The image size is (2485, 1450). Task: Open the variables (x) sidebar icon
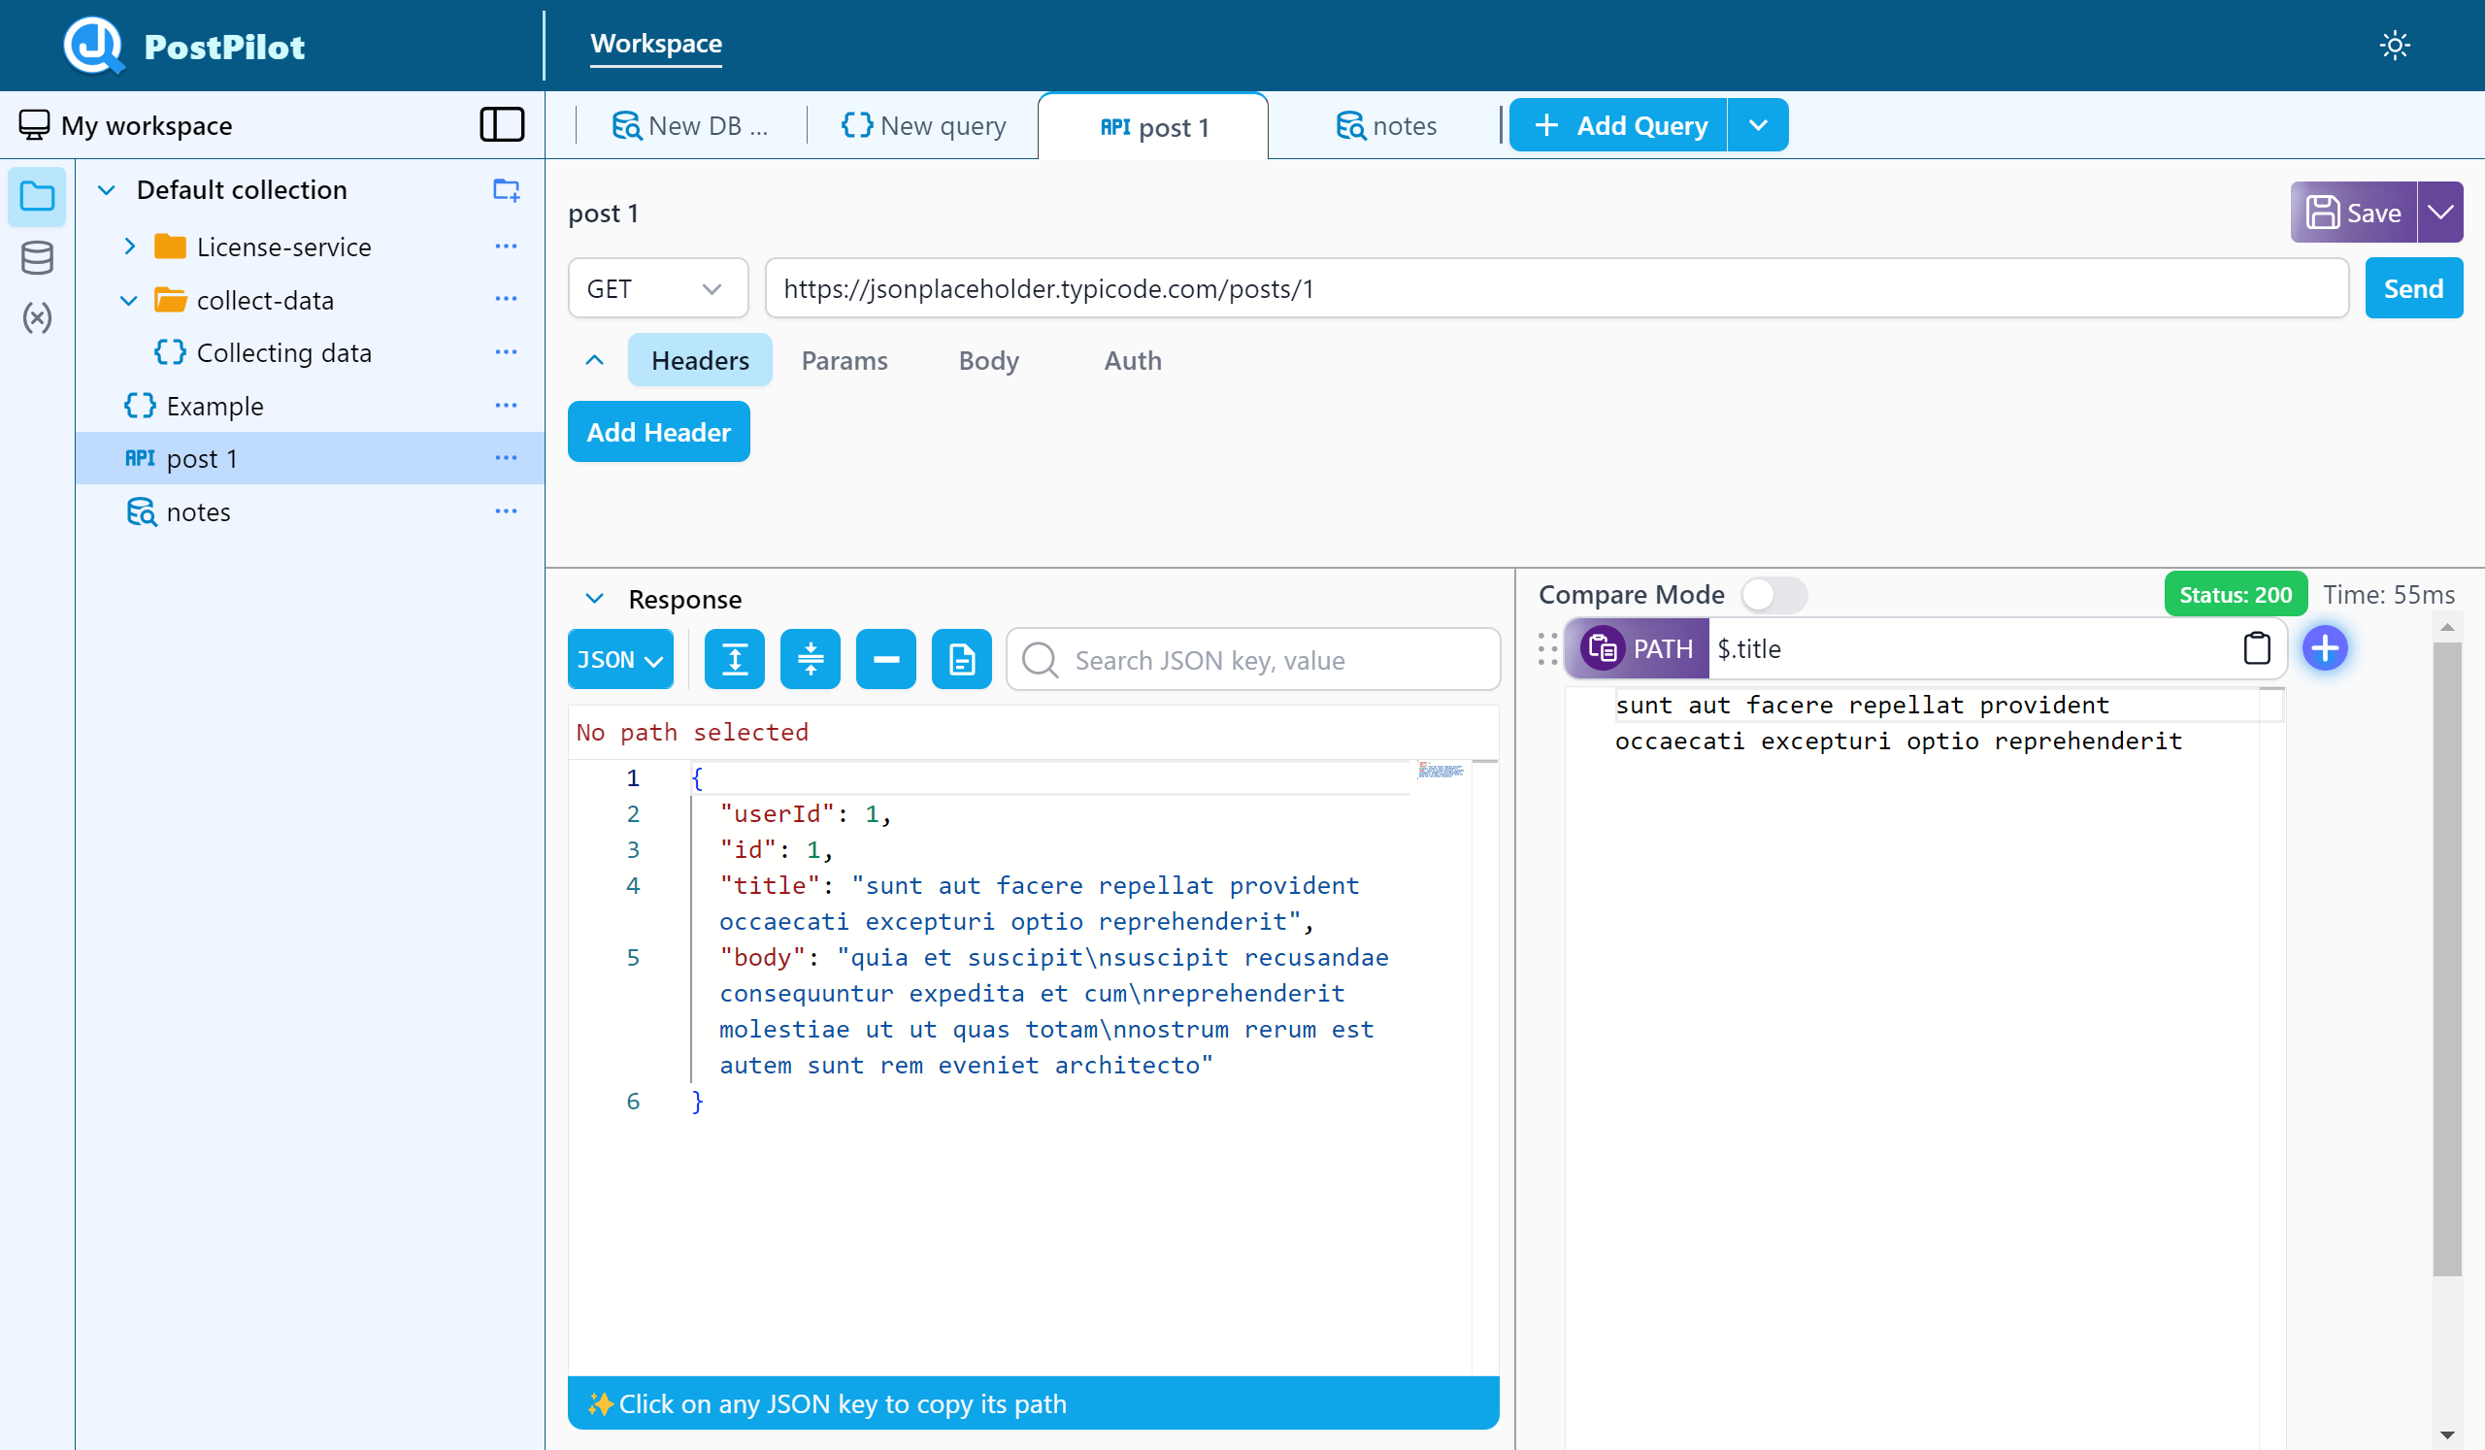(37, 317)
